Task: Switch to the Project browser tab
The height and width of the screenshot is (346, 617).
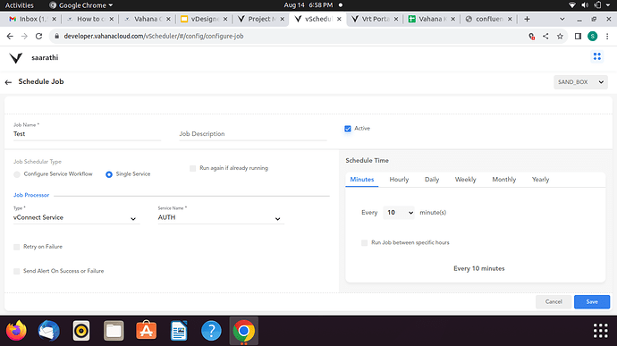Action: 260,19
